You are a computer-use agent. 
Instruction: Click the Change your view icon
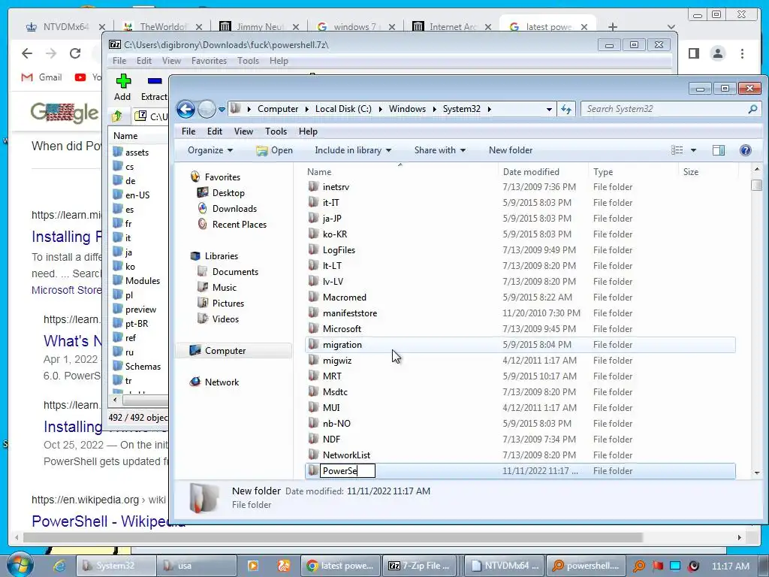tap(677, 150)
